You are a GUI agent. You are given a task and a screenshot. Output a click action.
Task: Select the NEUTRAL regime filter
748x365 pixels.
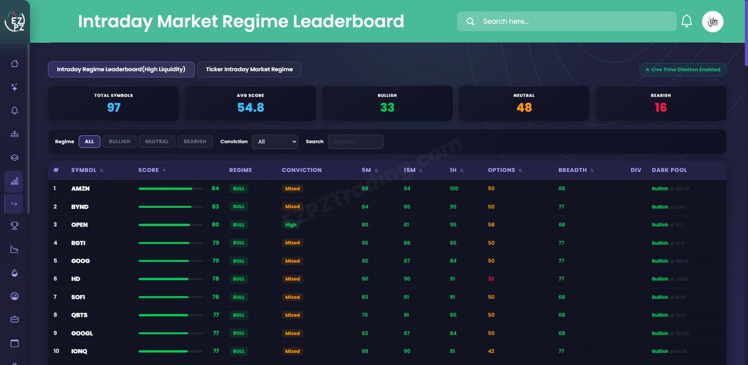(157, 141)
